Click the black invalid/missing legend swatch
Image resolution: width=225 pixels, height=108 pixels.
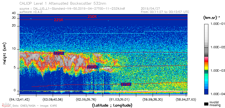tap(206, 104)
